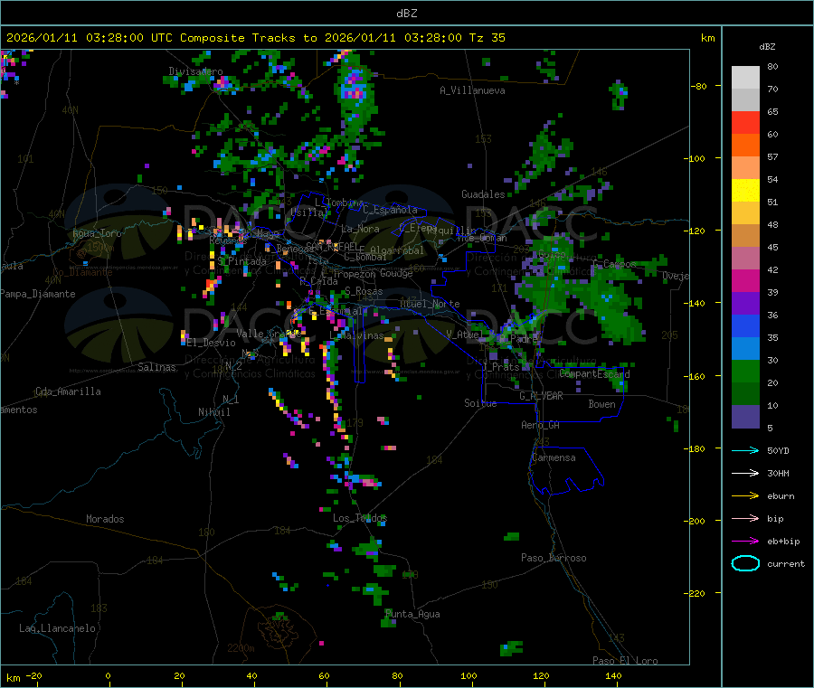Screen dimensions: 814x688
Task: Click the Paso_El_Loro place label
Action: pos(625,661)
